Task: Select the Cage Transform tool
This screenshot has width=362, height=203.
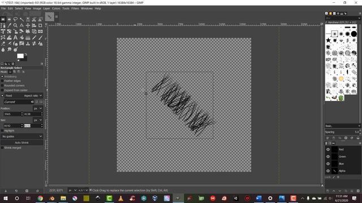Action: coord(3,38)
